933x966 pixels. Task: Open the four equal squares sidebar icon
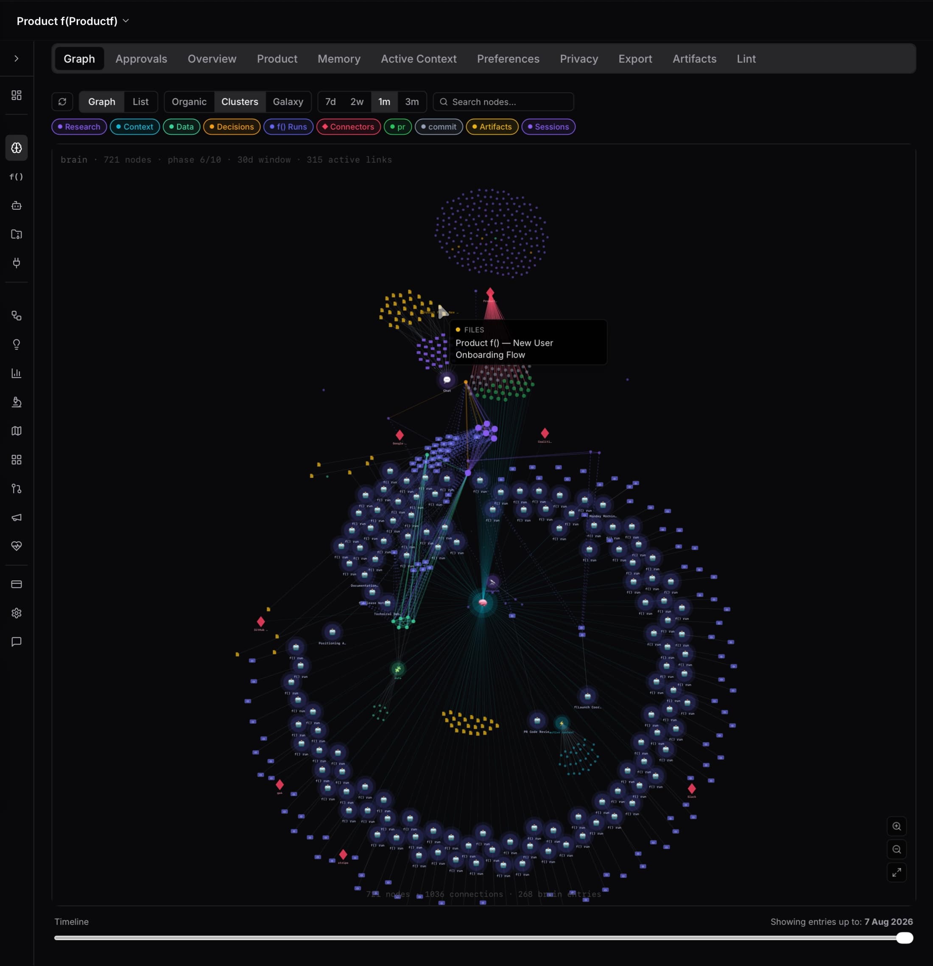pyautogui.click(x=16, y=460)
